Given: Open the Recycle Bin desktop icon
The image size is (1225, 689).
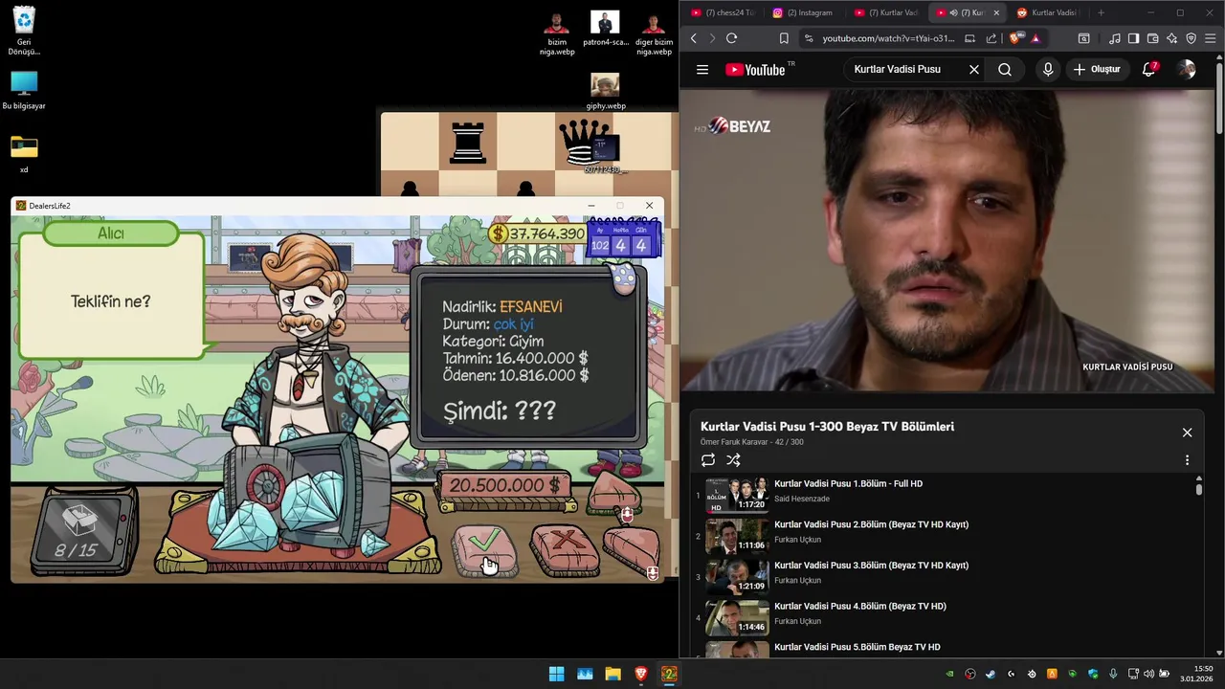Looking at the screenshot, I should click(x=24, y=32).
